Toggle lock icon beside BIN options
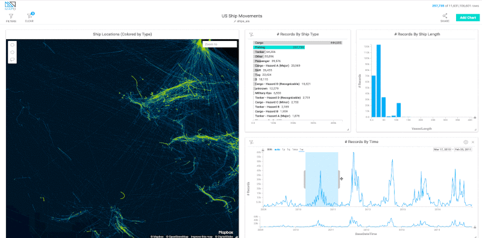This screenshot has width=482, height=238. (263, 150)
